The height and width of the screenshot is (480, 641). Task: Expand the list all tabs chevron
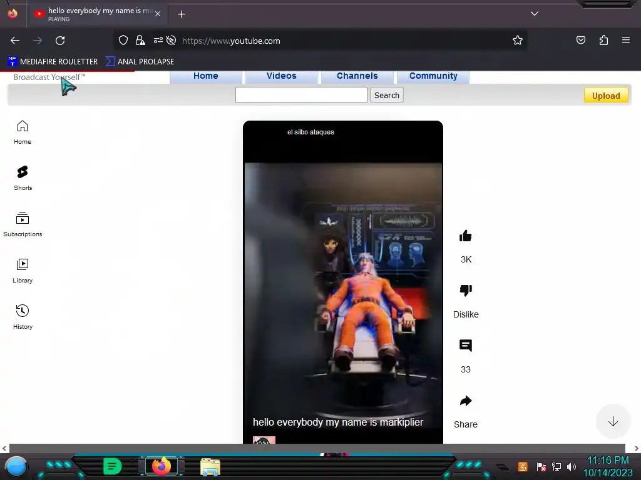coord(535,14)
